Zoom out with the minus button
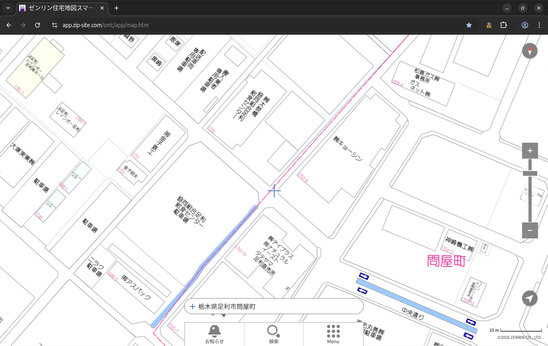 530,230
